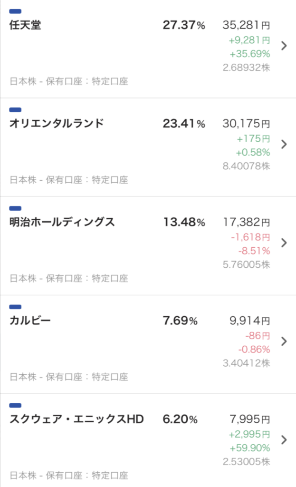Click the 27.37% portfolio share

[x=183, y=25]
